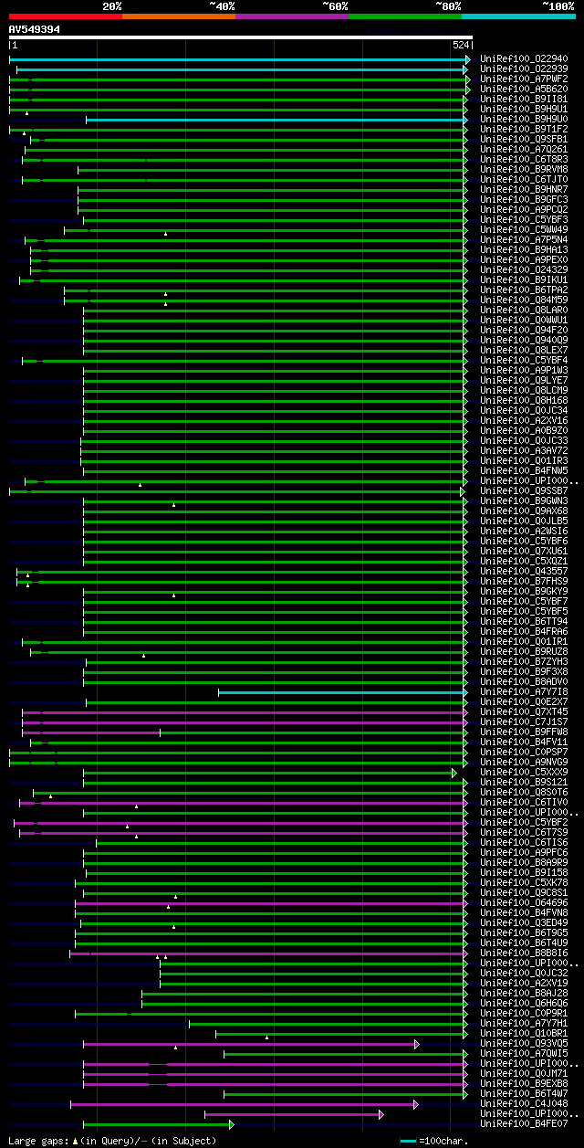Click the UniRef100_Q43557 hit
The width and height of the screenshot is (584, 1148).
pos(524,572)
